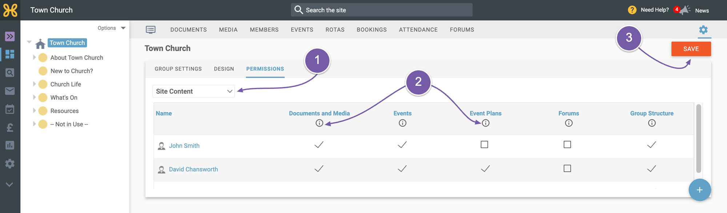Select the Permissions tab
This screenshot has width=727, height=213.
click(265, 69)
